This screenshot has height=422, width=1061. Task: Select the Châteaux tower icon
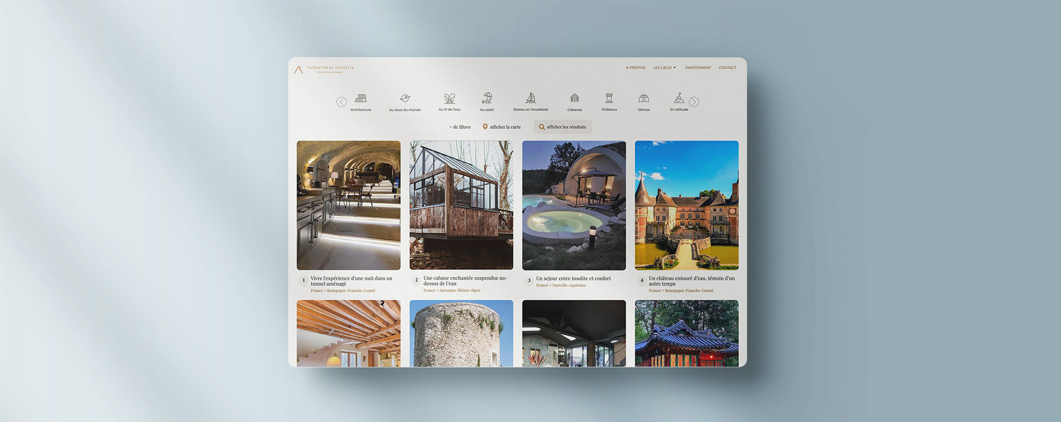(x=609, y=99)
